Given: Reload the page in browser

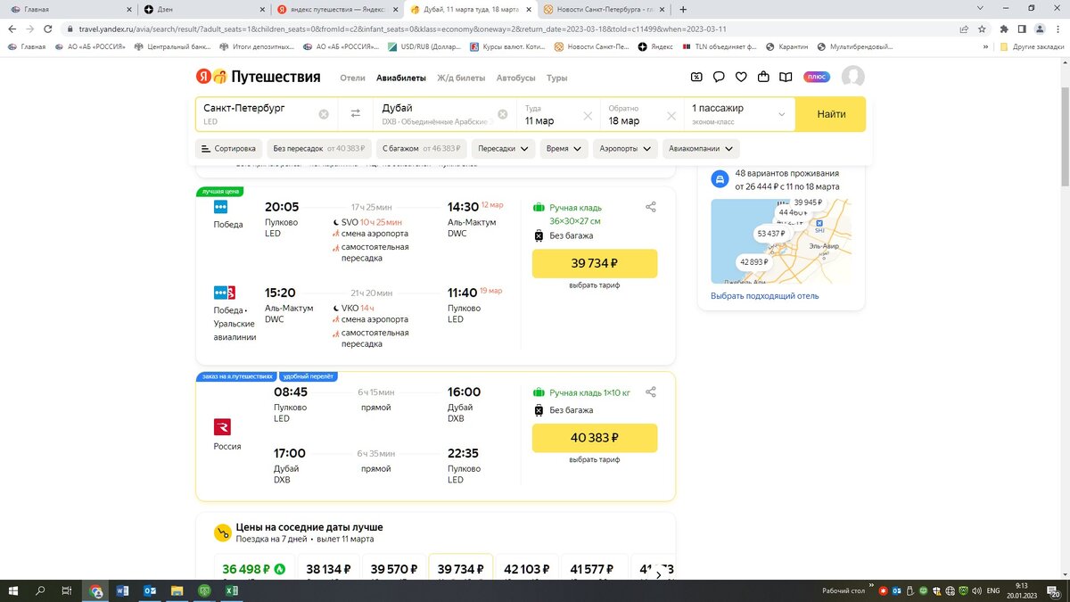Looking at the screenshot, I should [48, 29].
